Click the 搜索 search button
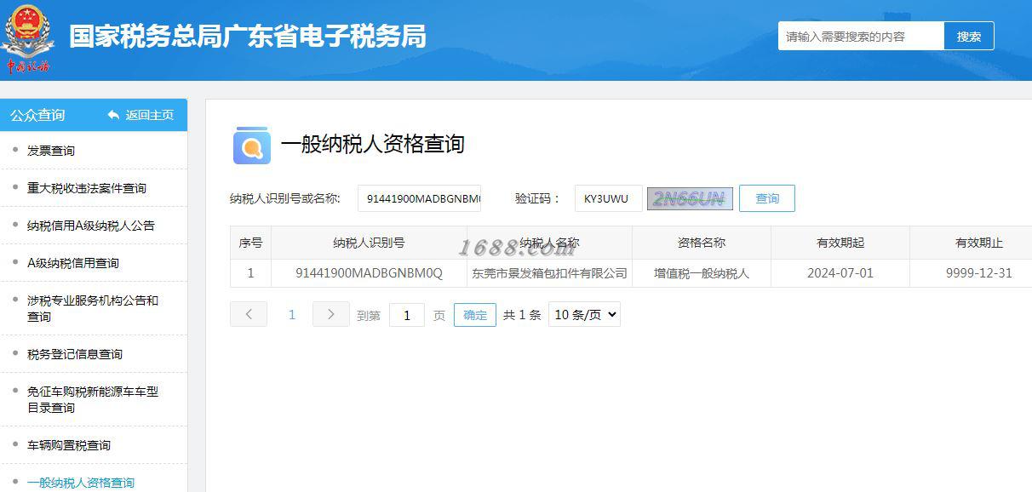 pos(969,36)
